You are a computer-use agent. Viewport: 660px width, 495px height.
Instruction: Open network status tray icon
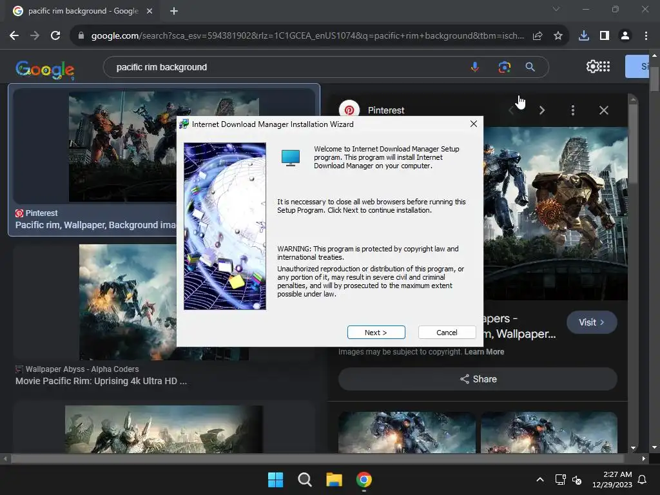point(560,480)
